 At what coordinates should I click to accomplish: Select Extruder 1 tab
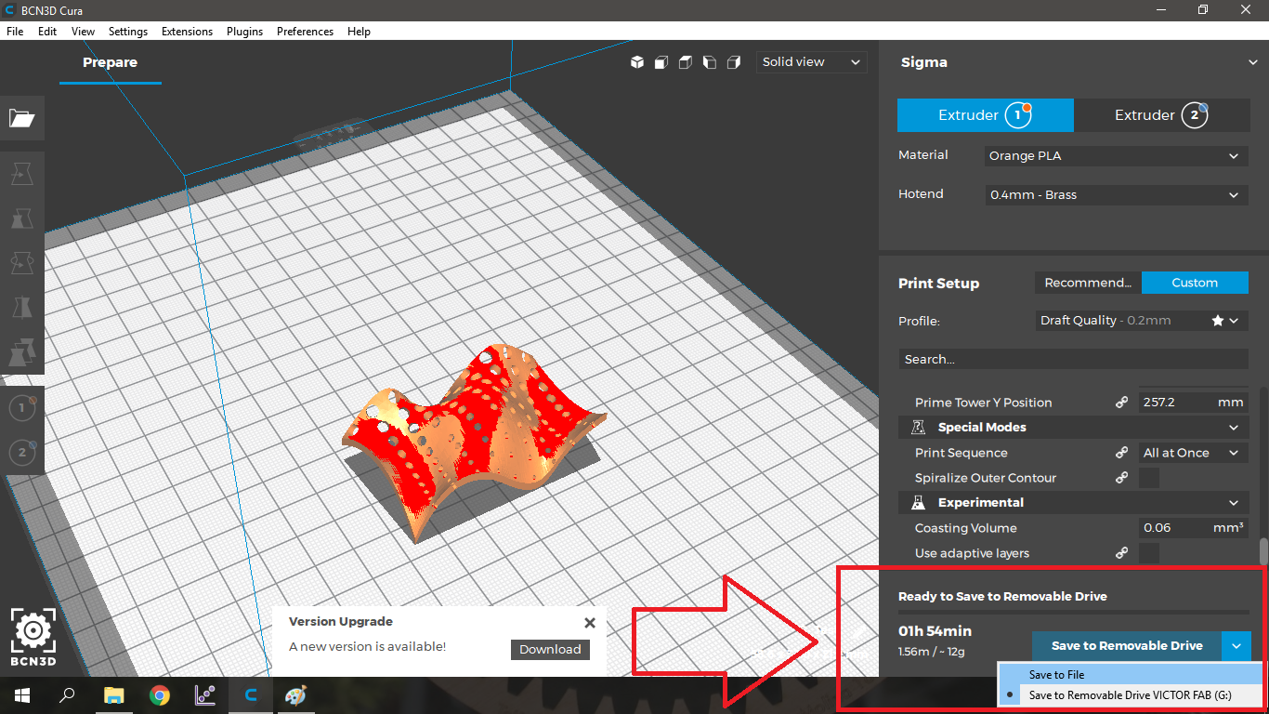986,115
